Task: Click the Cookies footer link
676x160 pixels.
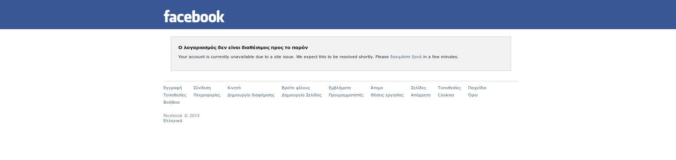Action: pos(446,95)
